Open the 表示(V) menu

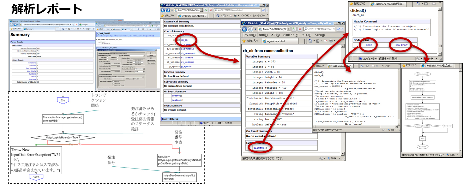pos(275,35)
